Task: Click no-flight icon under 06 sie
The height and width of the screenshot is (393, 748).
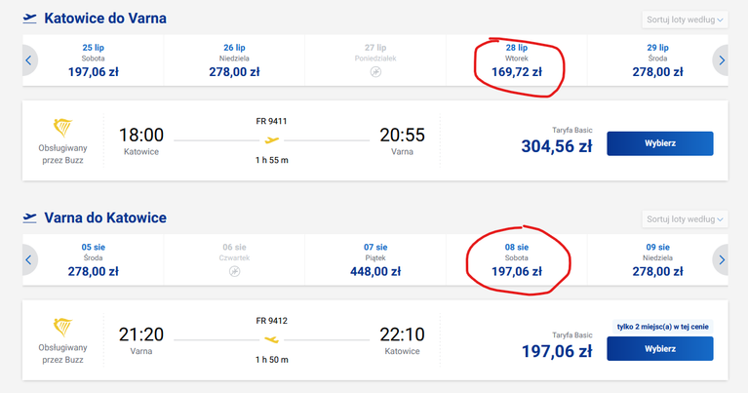Action: point(234,271)
